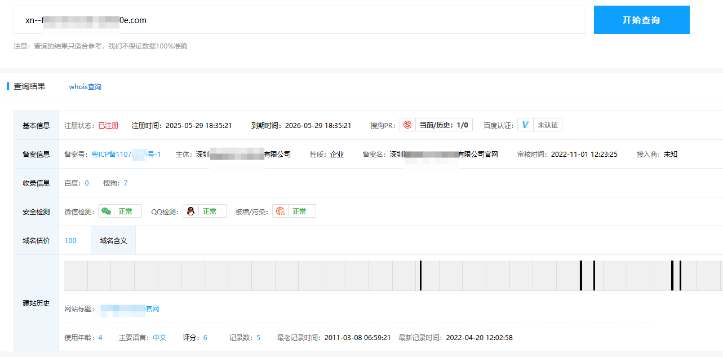Select the 查询结果 tab
The width and height of the screenshot is (723, 357).
click(x=29, y=87)
